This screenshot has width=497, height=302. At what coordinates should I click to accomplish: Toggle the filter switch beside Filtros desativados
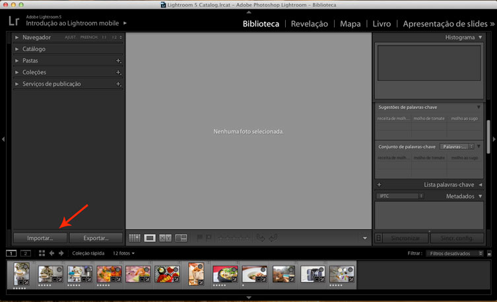click(489, 253)
